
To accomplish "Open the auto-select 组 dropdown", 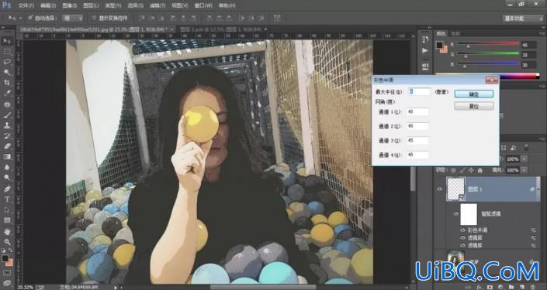I will coord(73,18).
